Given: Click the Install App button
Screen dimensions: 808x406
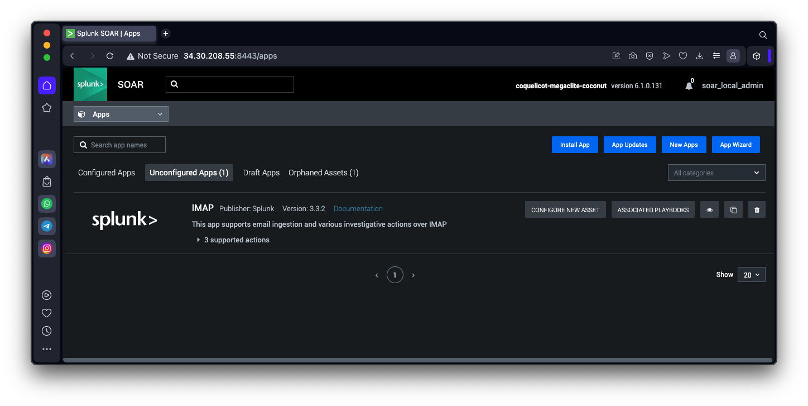Looking at the screenshot, I should [575, 145].
